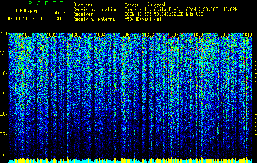
Task: Click the red echo spot near 0.8 kHz
Action: tap(49, 117)
